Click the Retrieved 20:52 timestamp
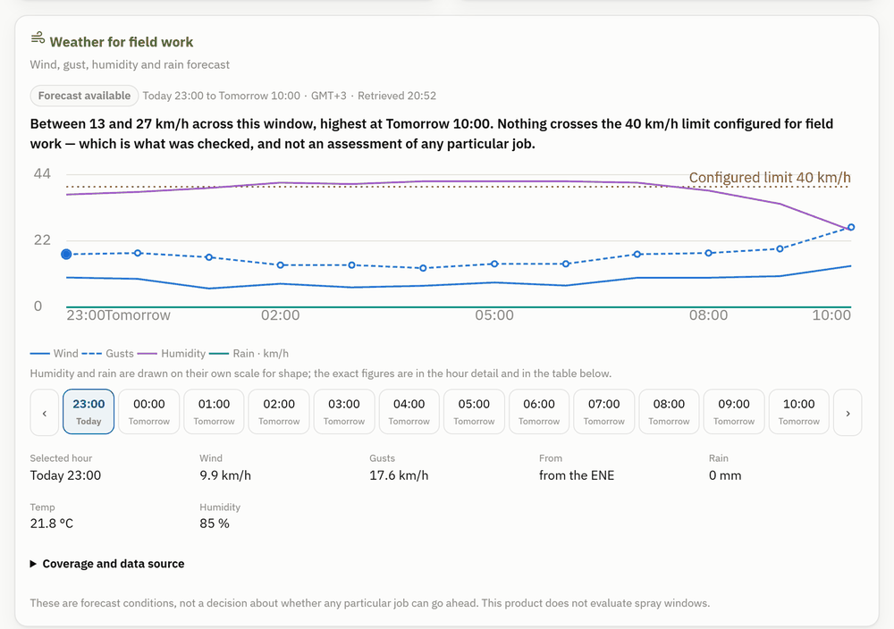The height and width of the screenshot is (629, 894). [x=397, y=96]
